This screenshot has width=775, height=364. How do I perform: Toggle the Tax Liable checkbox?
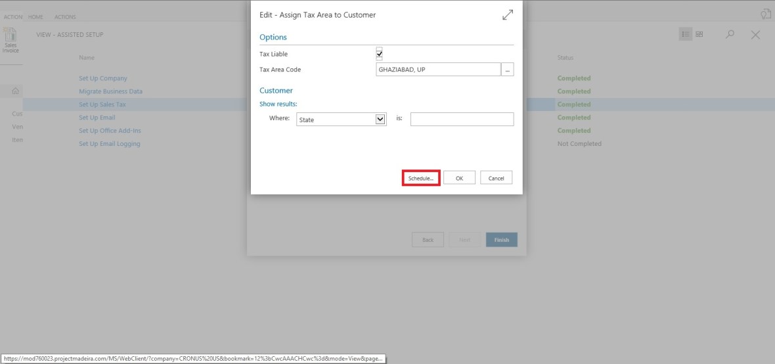pyautogui.click(x=379, y=54)
